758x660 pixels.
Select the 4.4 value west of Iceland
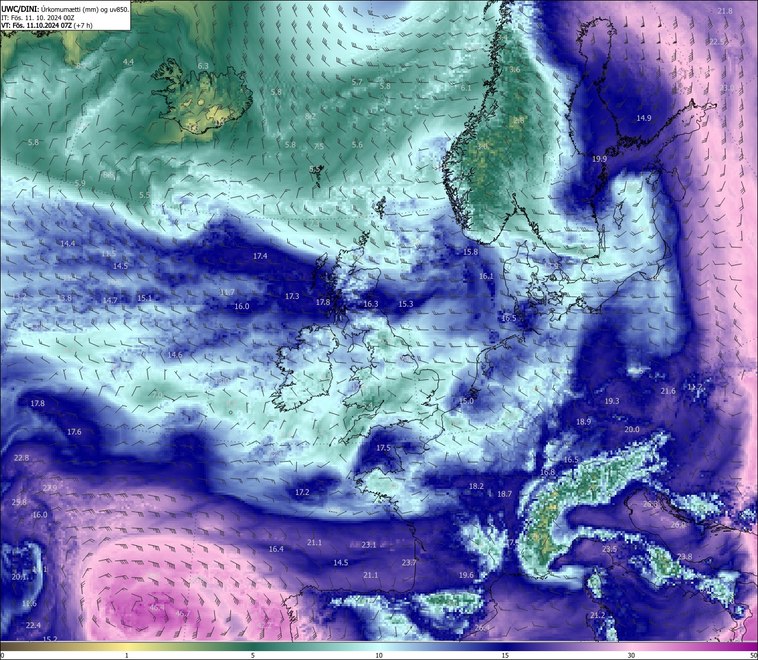pyautogui.click(x=129, y=62)
